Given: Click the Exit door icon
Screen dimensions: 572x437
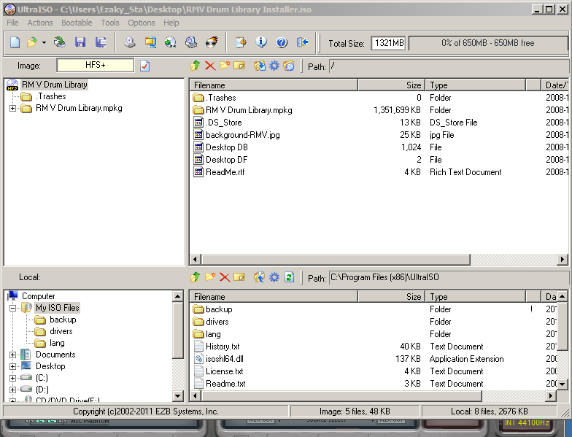Looking at the screenshot, I should pos(302,42).
